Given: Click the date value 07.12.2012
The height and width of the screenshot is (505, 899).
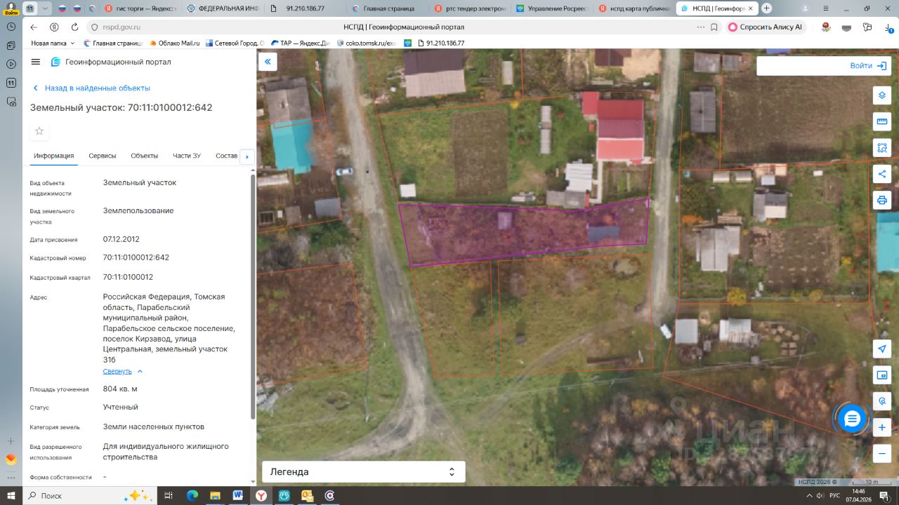Looking at the screenshot, I should pyautogui.click(x=122, y=239).
